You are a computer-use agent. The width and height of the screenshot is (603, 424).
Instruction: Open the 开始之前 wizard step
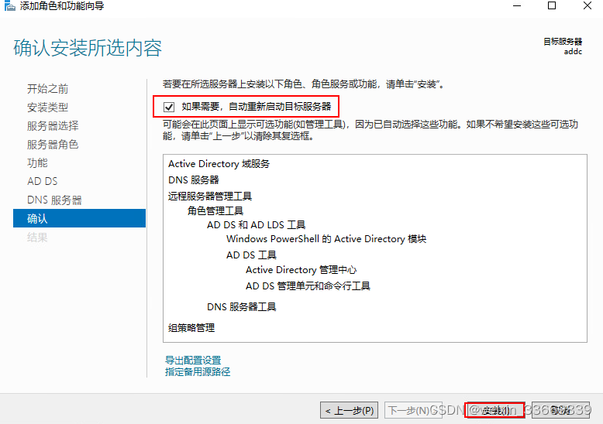pyautogui.click(x=48, y=89)
